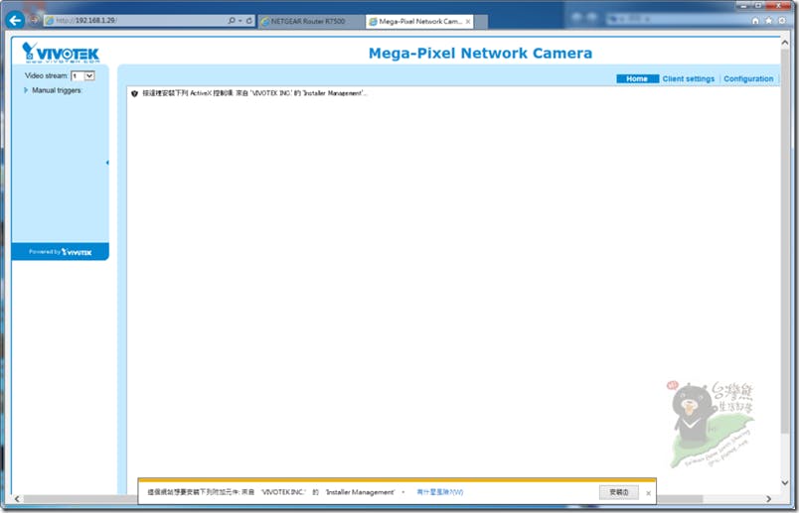Open Client settings page
This screenshot has width=799, height=513.
point(689,78)
